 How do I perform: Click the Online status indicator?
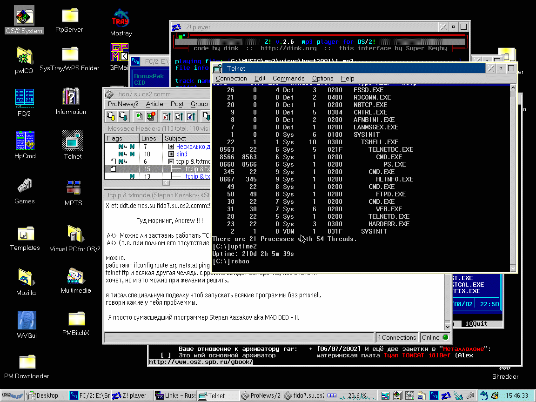pyautogui.click(x=435, y=337)
